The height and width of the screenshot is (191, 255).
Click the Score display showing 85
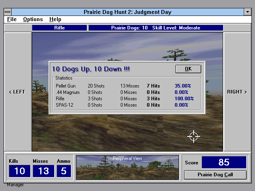224,162
